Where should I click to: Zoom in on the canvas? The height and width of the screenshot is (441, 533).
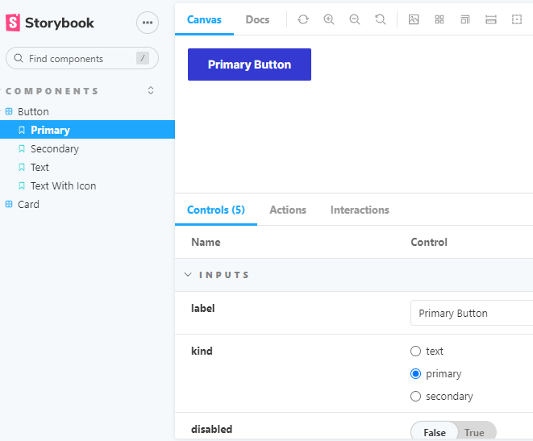coord(329,19)
